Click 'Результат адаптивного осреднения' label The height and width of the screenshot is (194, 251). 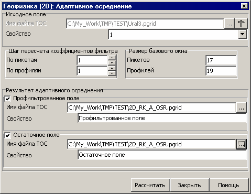coord(54,90)
